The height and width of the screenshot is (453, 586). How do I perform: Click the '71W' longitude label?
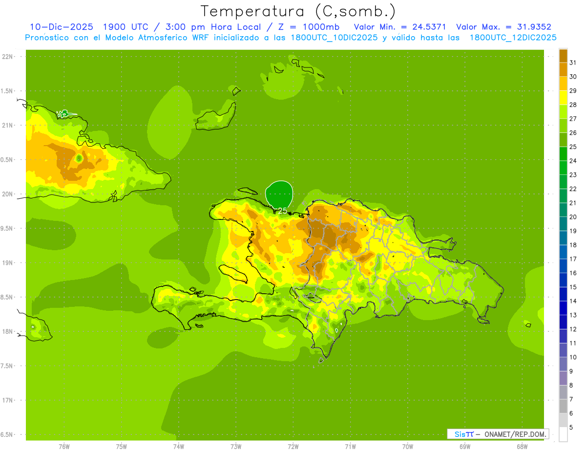coord(350,446)
